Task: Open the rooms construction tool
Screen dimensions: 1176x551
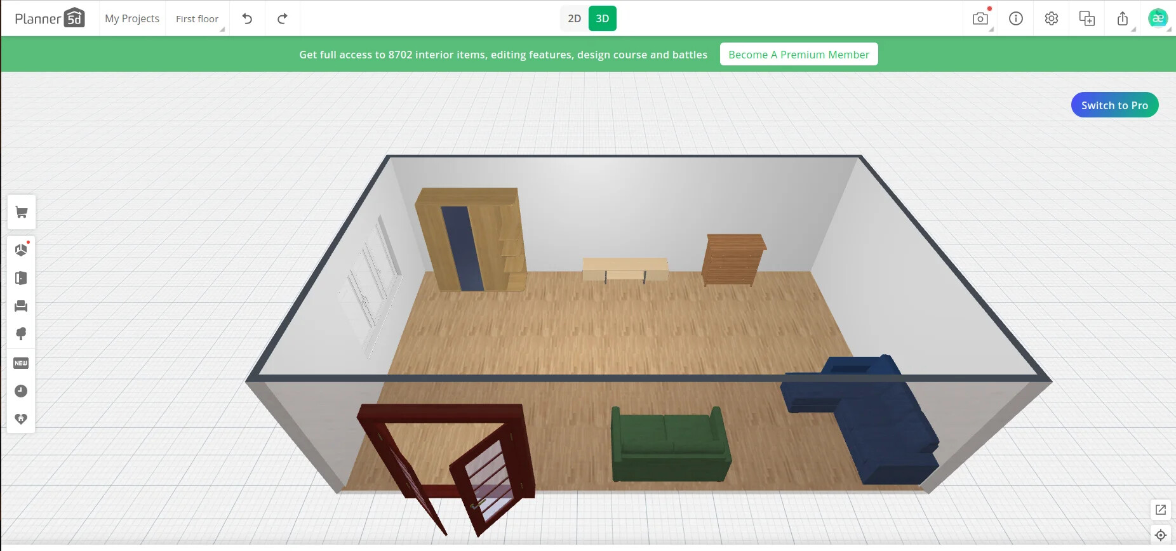Action: (21, 249)
